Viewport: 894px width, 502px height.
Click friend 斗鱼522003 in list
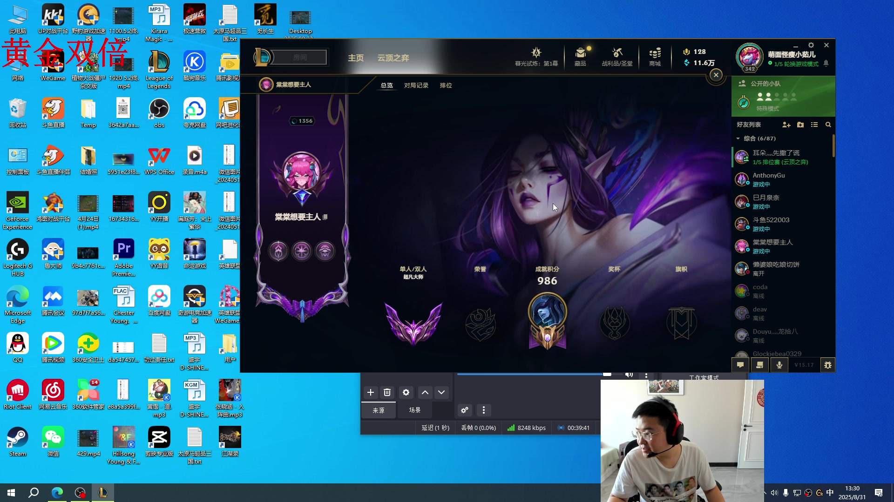(782, 224)
